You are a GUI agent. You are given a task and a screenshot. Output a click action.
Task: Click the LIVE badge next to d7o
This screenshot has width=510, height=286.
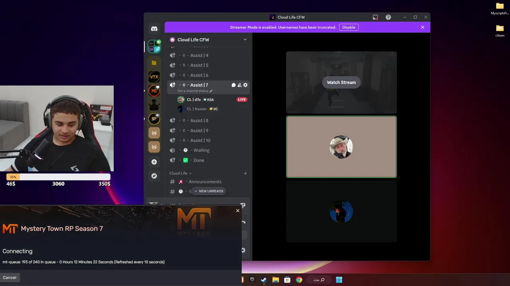pos(242,99)
